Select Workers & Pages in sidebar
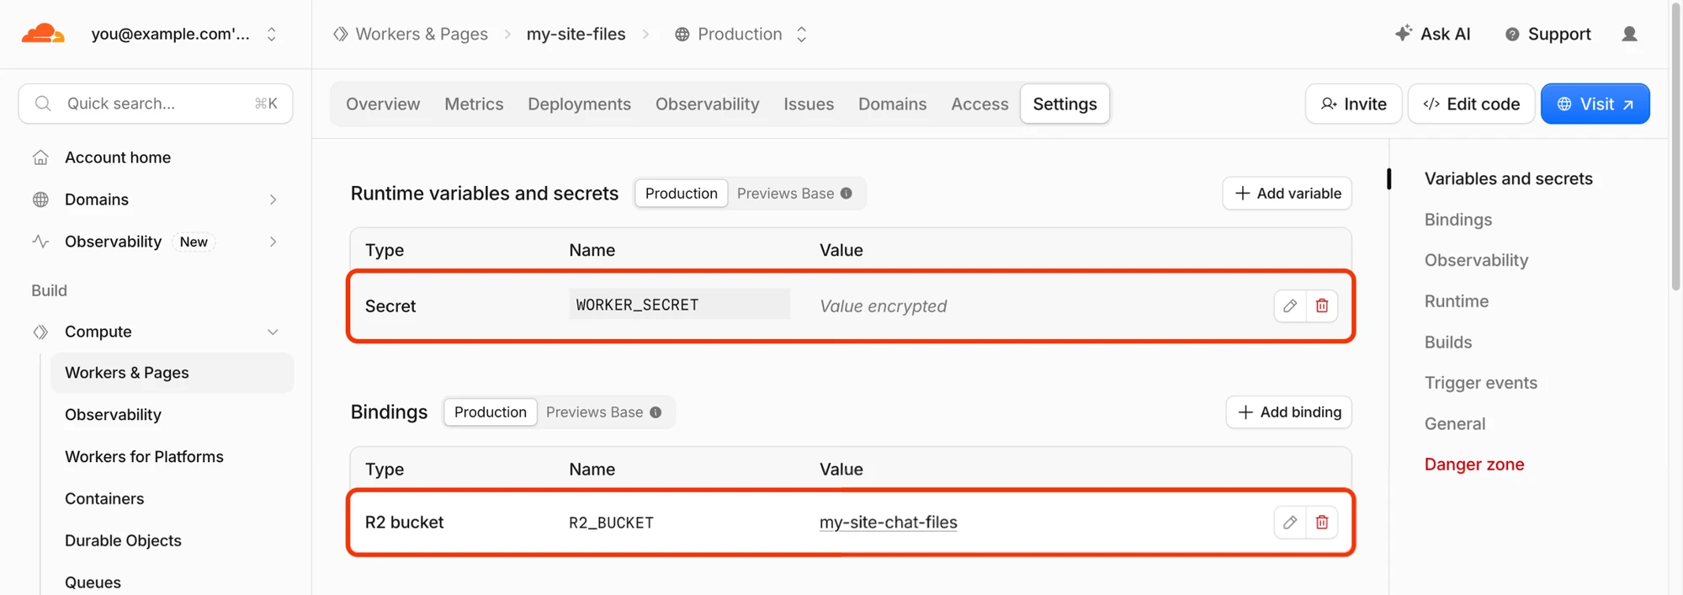Screen dimensions: 1683x595 (x=173, y=373)
